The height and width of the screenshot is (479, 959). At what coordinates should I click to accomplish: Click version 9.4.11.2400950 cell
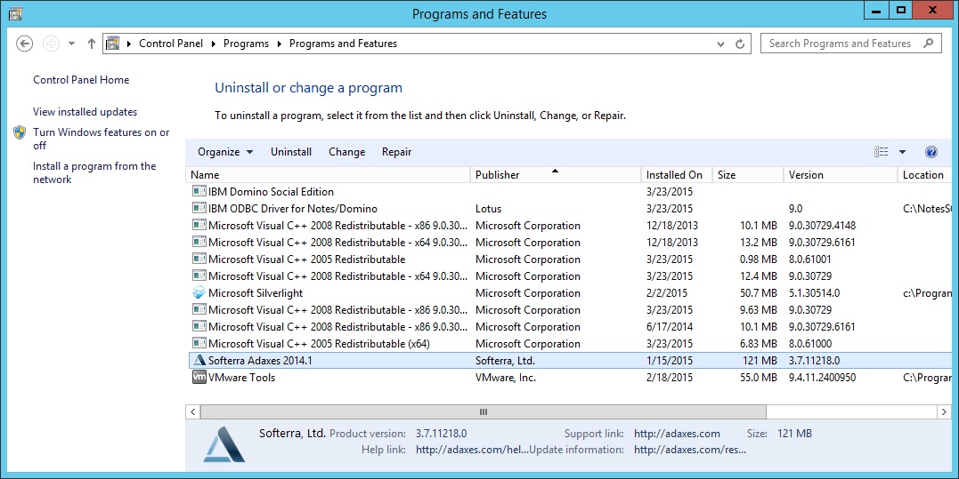tap(822, 378)
